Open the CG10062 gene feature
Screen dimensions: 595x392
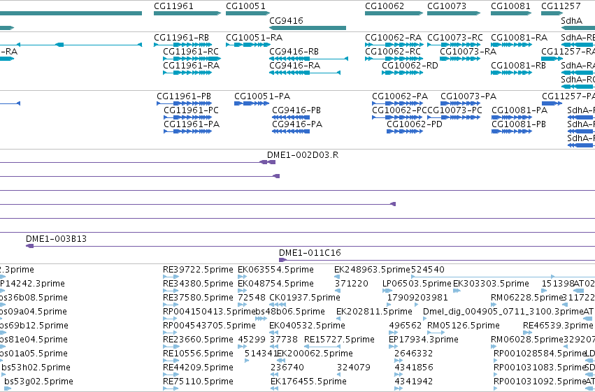(x=394, y=13)
